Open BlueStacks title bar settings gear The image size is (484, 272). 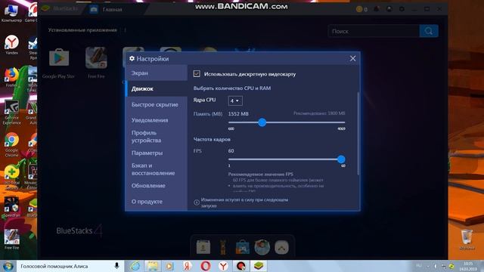click(402, 9)
